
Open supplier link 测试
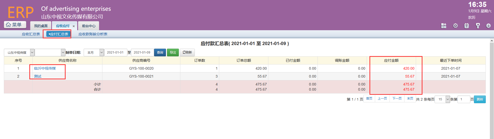pyautogui.click(x=38, y=76)
